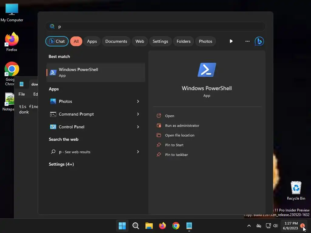Click the 'donk' text in Notepad window

24,112
